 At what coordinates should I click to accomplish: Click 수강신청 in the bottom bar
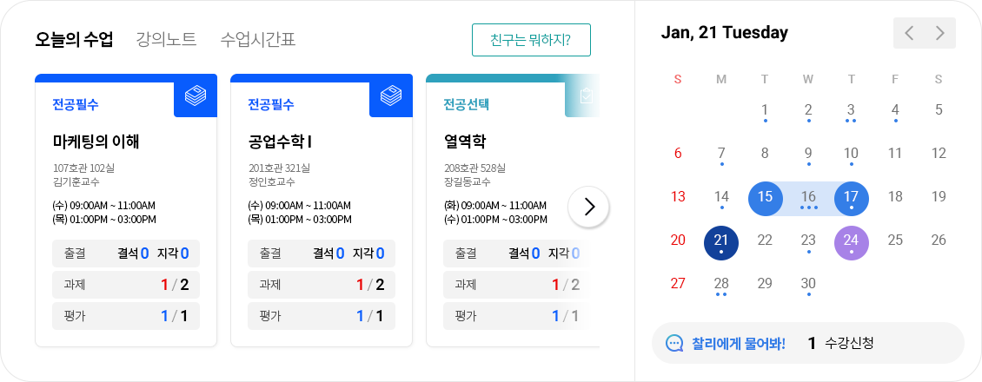pyautogui.click(x=849, y=343)
